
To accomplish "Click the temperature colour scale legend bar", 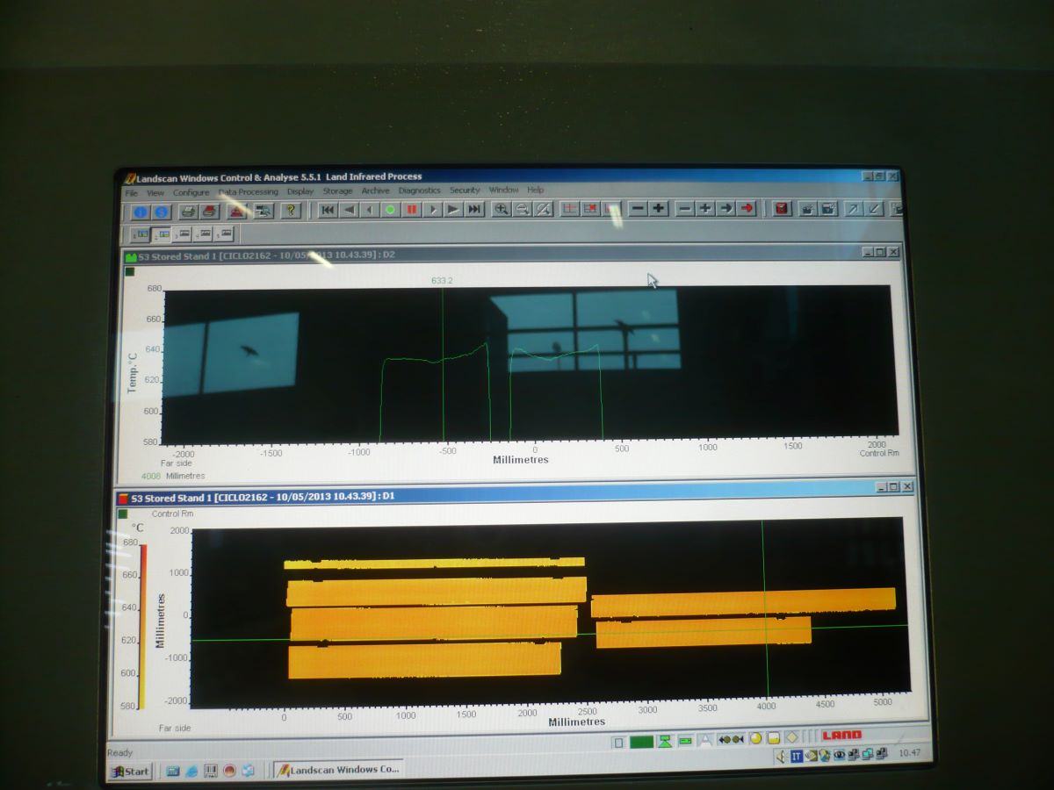I will click(142, 627).
